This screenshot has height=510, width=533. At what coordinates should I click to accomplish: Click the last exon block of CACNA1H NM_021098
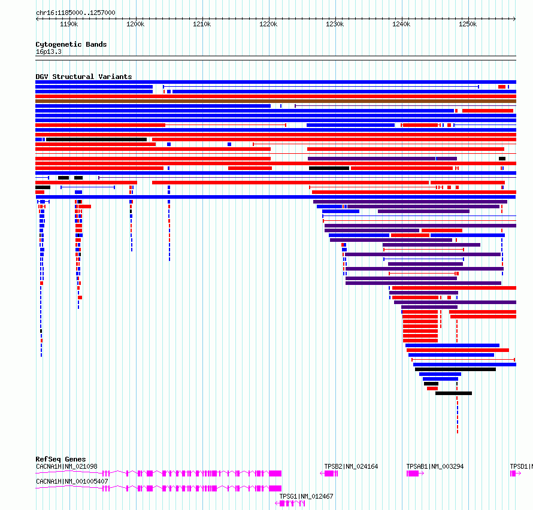pos(275,473)
